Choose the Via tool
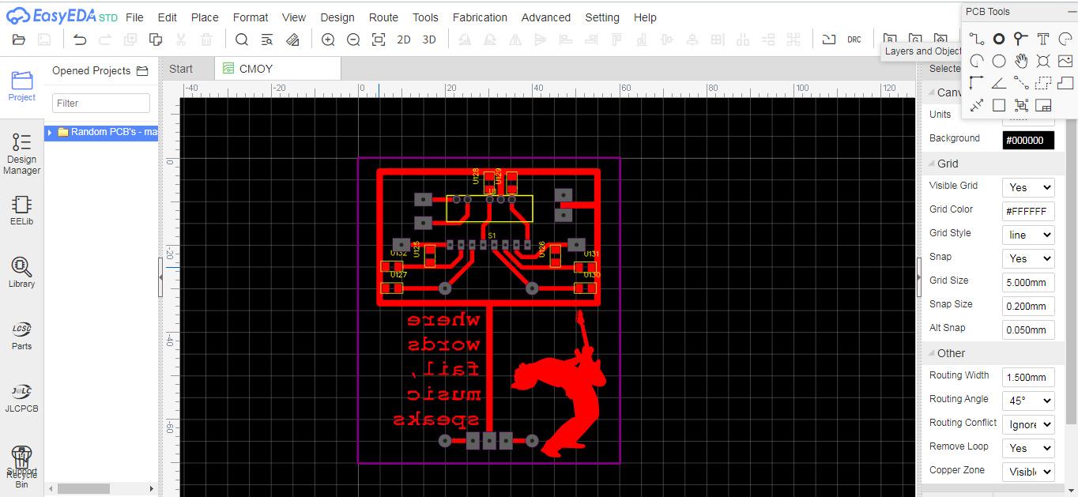The height and width of the screenshot is (497, 1078). click(x=1020, y=39)
